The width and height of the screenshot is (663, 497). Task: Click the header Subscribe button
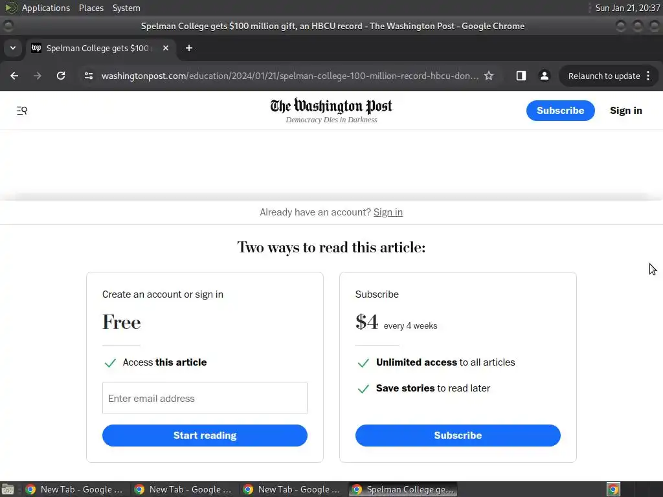click(x=560, y=111)
